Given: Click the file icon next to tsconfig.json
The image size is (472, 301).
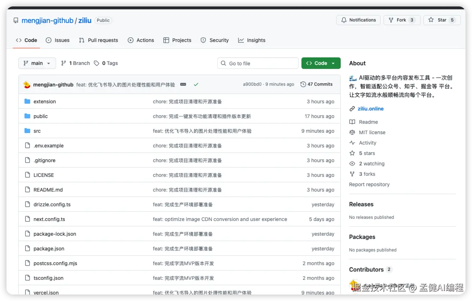Looking at the screenshot, I should coord(27,278).
